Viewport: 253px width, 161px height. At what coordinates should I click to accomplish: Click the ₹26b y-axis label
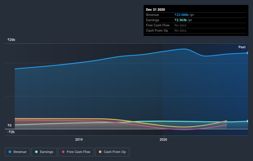(11, 40)
